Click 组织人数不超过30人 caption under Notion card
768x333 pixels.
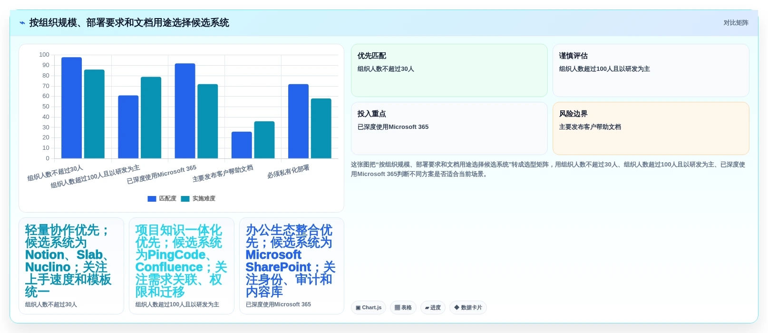51,304
